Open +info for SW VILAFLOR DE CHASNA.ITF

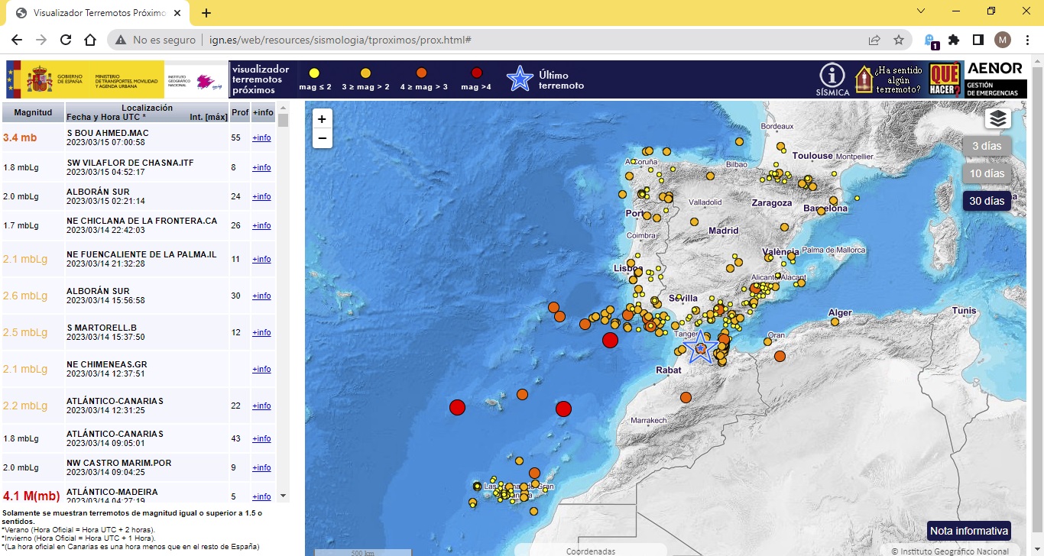click(x=261, y=167)
